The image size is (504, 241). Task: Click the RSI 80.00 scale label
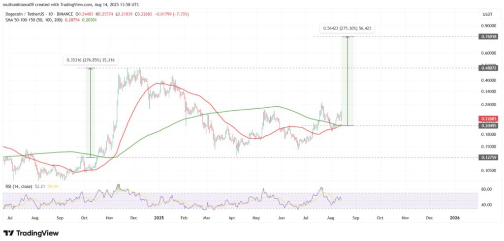[x=486, y=188]
